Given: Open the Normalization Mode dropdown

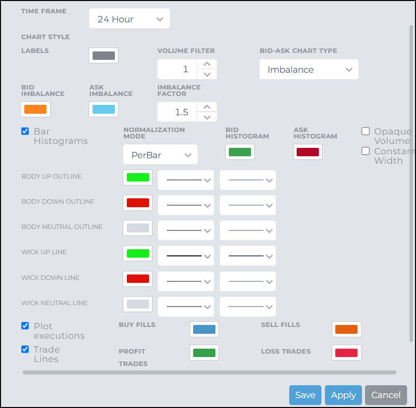Looking at the screenshot, I should pos(160,154).
